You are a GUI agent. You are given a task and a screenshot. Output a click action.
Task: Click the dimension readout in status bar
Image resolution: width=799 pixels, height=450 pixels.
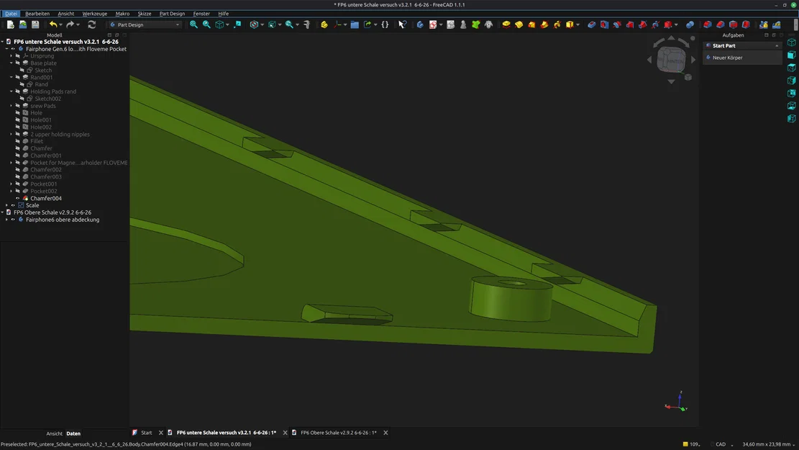click(767, 444)
